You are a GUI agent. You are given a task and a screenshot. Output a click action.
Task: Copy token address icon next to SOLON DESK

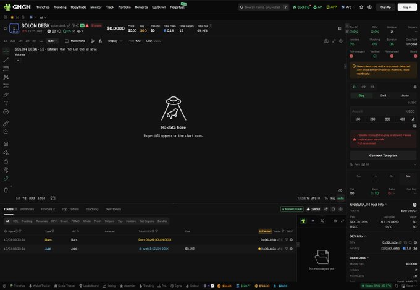[x=73, y=26]
